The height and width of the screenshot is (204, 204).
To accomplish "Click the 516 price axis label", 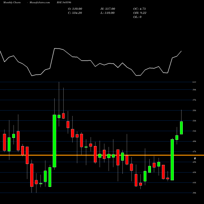I will (x=194, y=131).
